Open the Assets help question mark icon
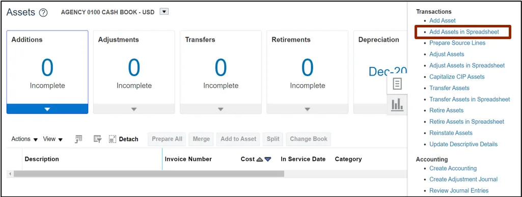This screenshot has width=522, height=197. click(43, 13)
